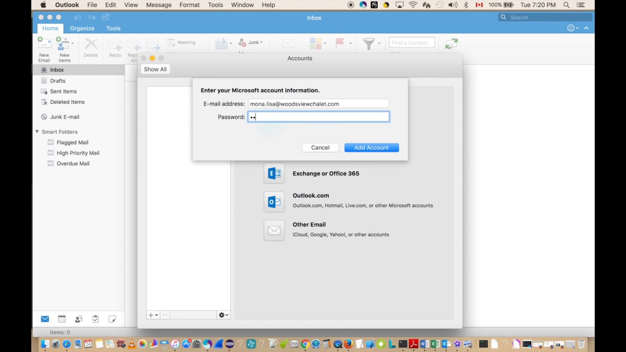Click the Spotlight search icon in the menu bar

click(566, 5)
